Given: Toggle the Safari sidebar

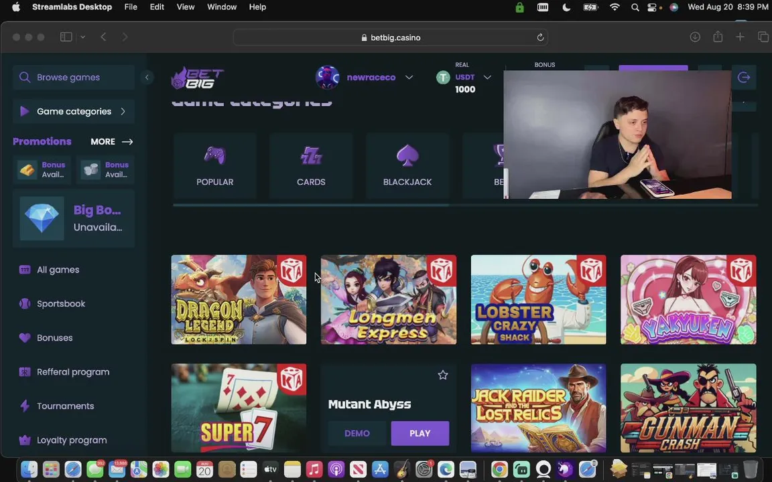Looking at the screenshot, I should click(66, 37).
